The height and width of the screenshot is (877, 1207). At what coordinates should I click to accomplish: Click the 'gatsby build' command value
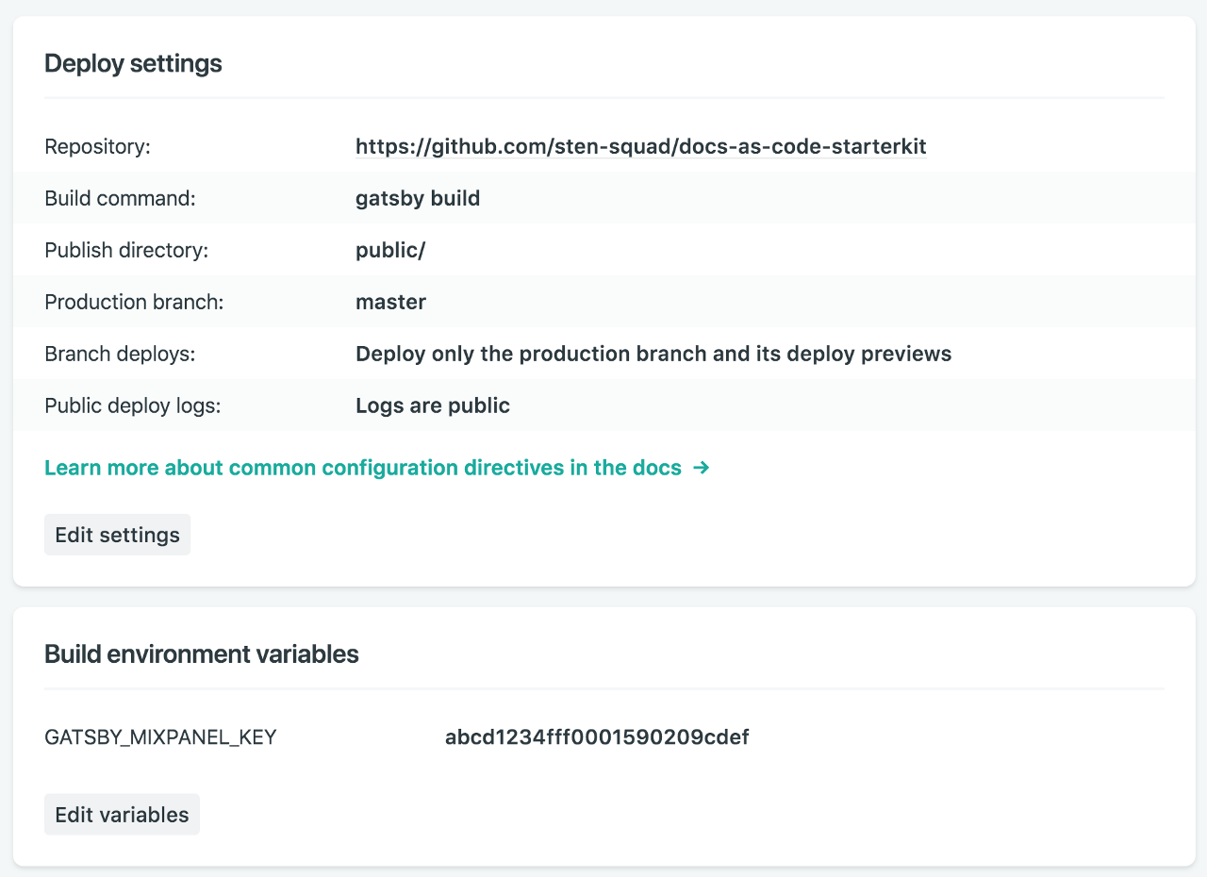pos(418,199)
